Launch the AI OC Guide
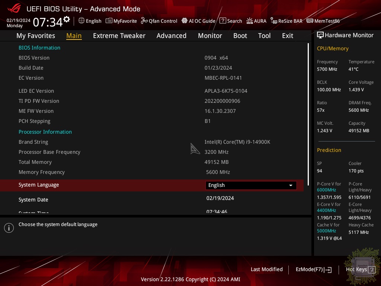Image resolution: width=381 pixels, height=286 pixels. pos(198,21)
